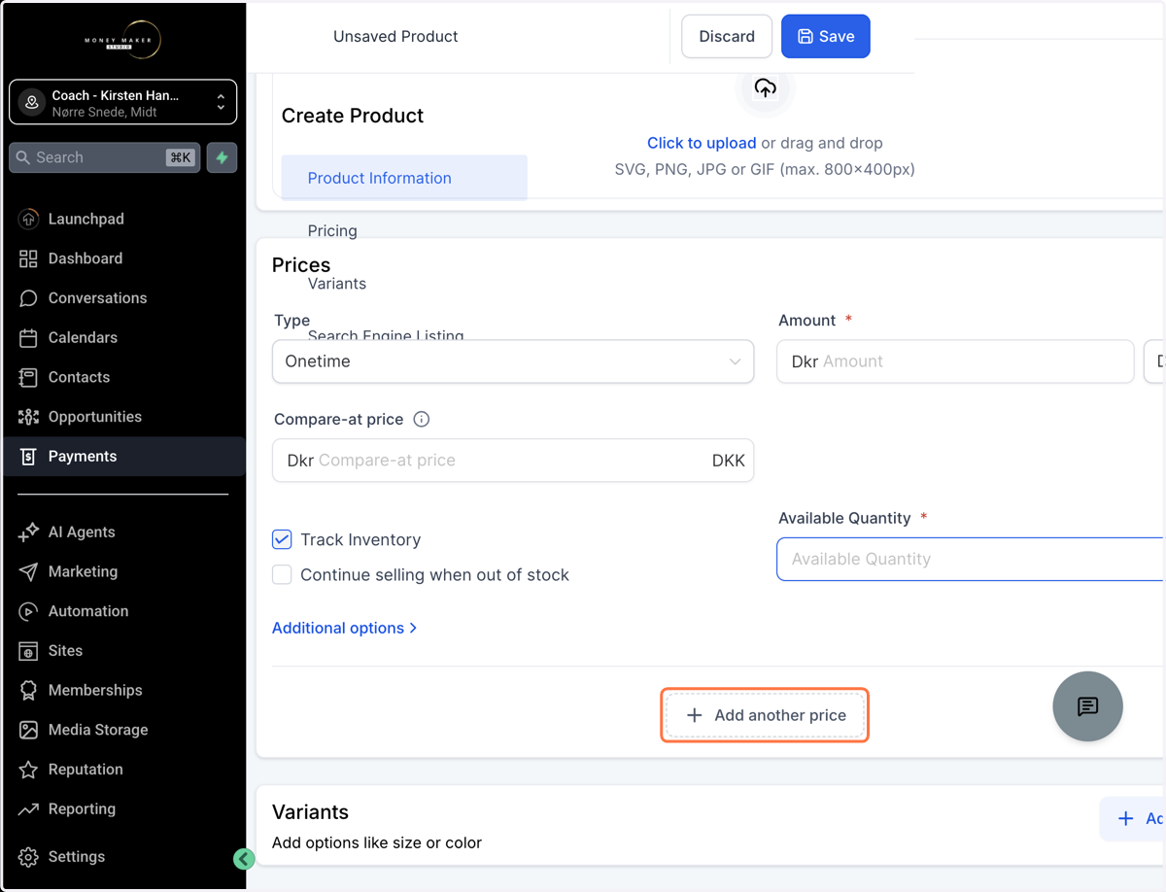Image resolution: width=1166 pixels, height=892 pixels.
Task: Click the Amount input field
Action: pos(955,361)
